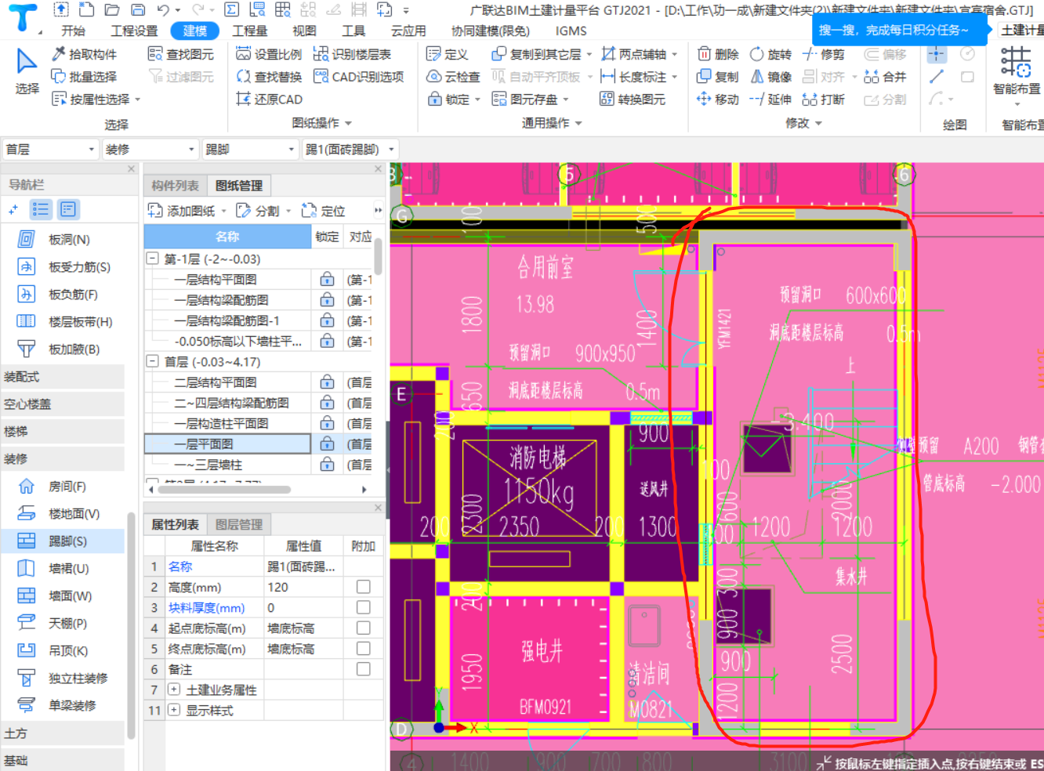The width and height of the screenshot is (1044, 771).
Task: Click 两点辅轴 two-point auxiliary axis
Action: point(633,54)
